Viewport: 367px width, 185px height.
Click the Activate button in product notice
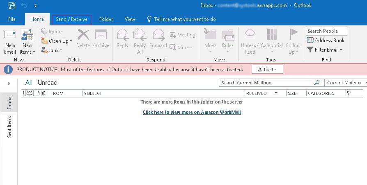267,70
